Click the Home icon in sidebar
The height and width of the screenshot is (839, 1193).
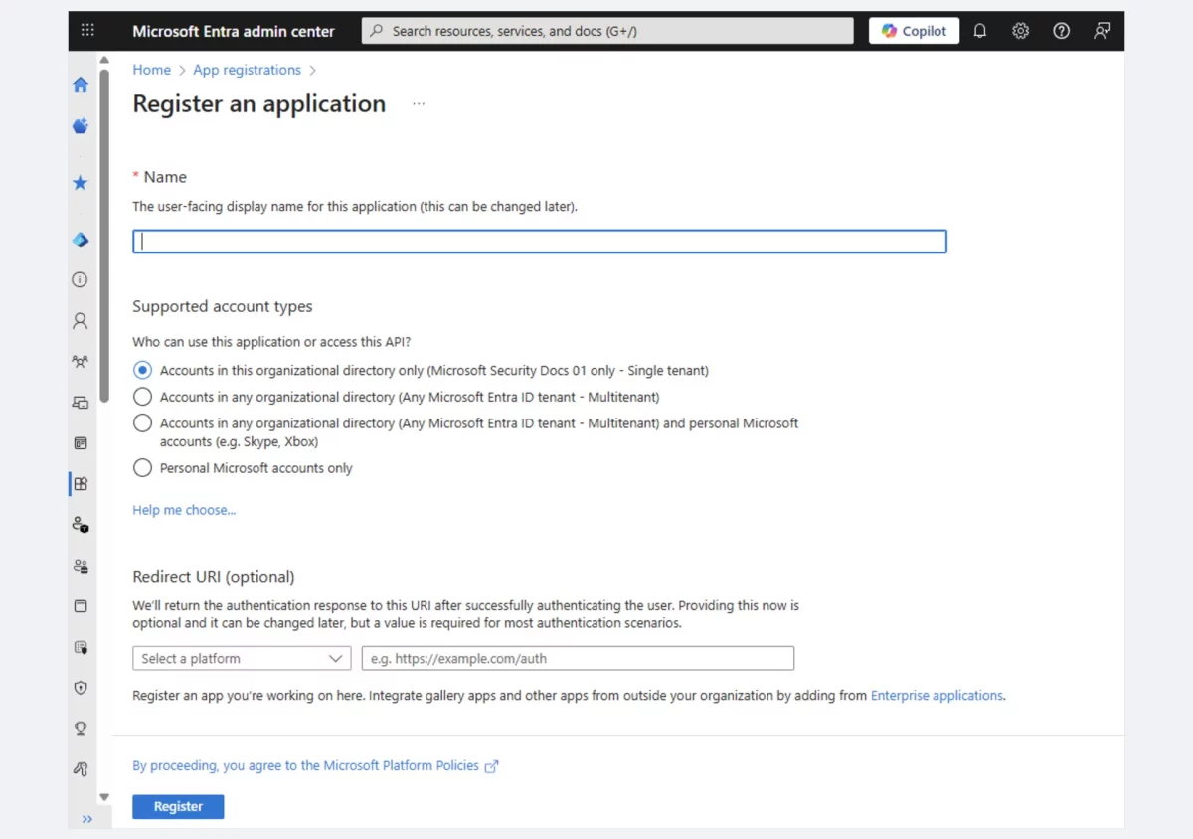(81, 84)
